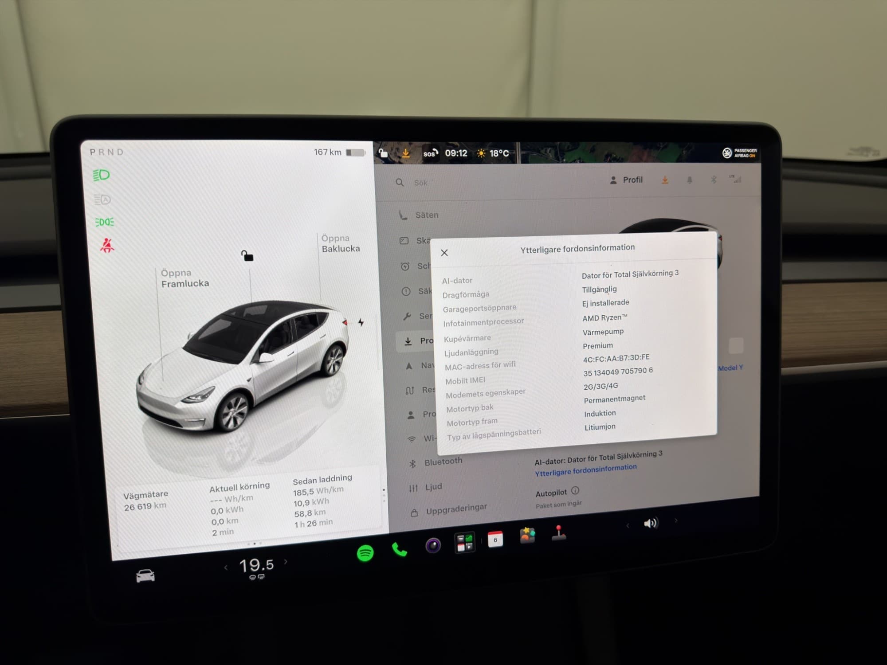Tap the 2G/3G/4G modem value

(x=601, y=386)
